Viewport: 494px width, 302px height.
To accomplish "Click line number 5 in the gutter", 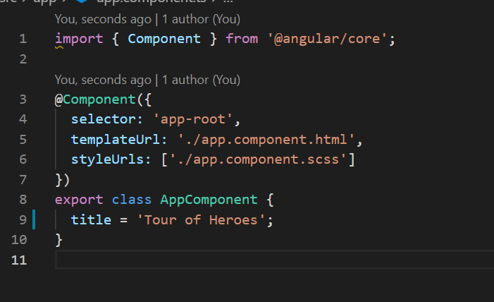I will [23, 140].
